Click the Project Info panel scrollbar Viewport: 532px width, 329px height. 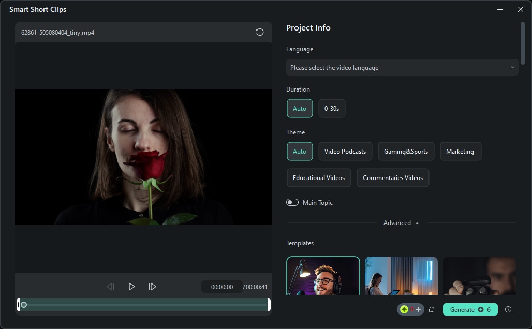click(x=523, y=43)
